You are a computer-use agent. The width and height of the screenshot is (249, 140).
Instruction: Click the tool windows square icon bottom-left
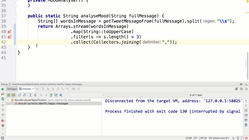pos(2,138)
